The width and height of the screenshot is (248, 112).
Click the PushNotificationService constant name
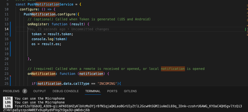point(47,4)
